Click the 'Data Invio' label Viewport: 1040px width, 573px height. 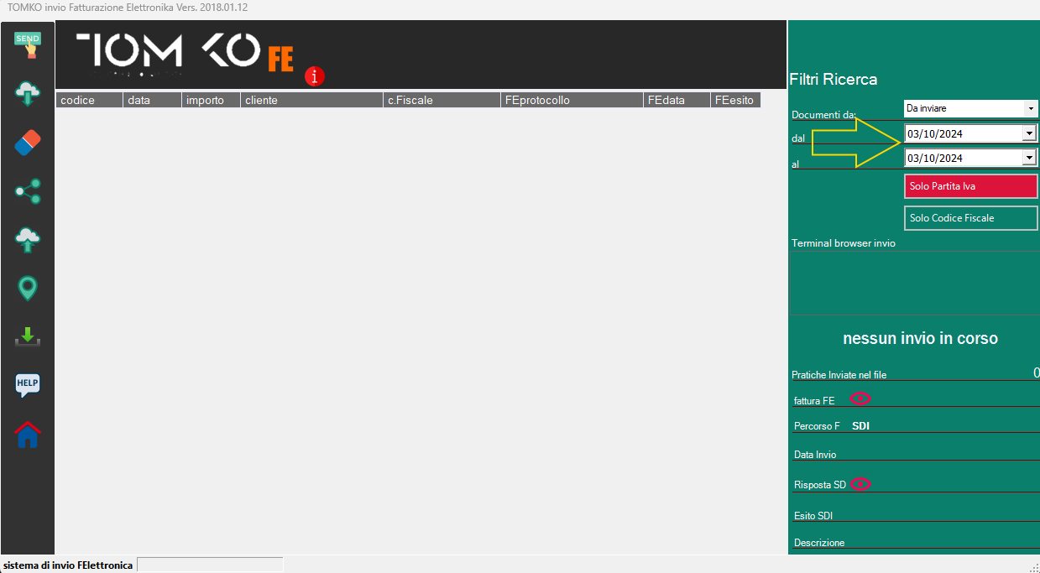(815, 455)
